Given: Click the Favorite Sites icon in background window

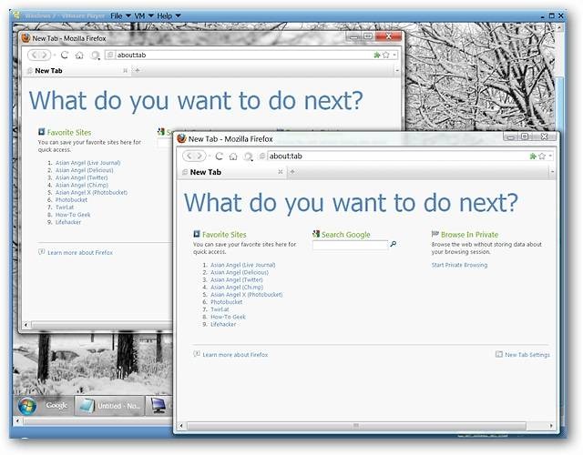Looking at the screenshot, I should coord(41,131).
